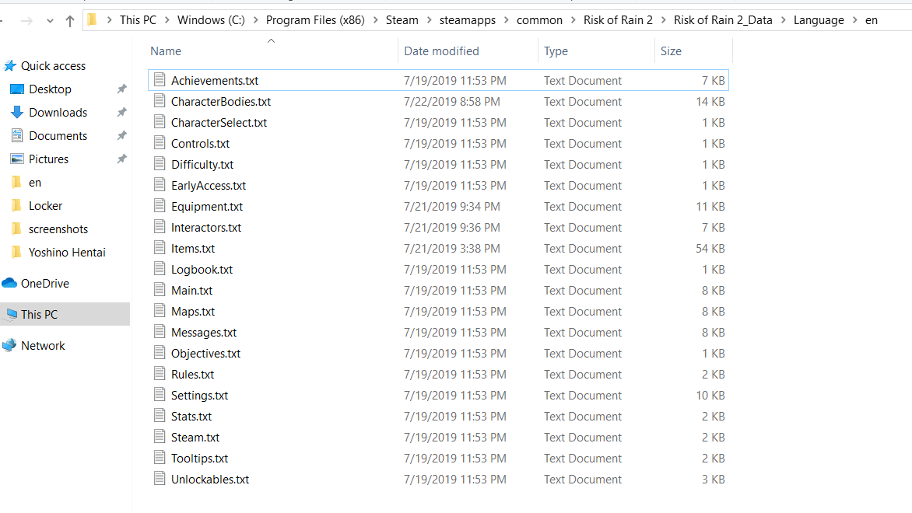Screen dimensions: 912x513
Task: Go to Windows (C:) breadcrumb
Action: [211, 20]
